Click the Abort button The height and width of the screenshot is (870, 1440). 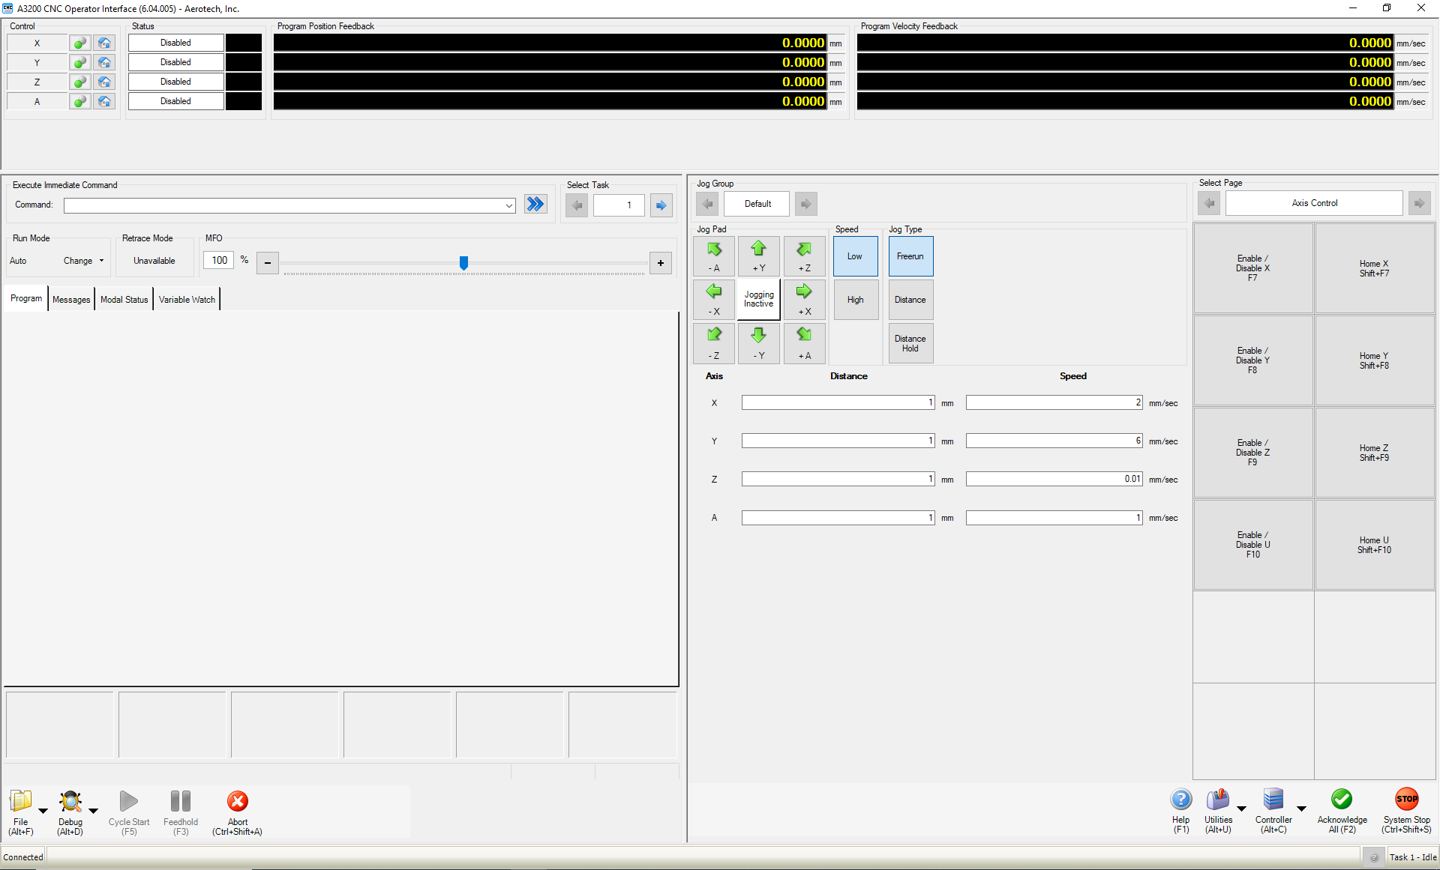238,812
